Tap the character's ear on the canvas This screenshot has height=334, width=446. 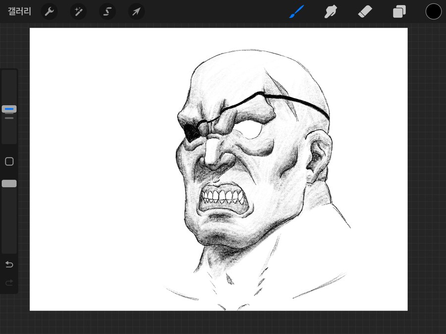coord(317,158)
